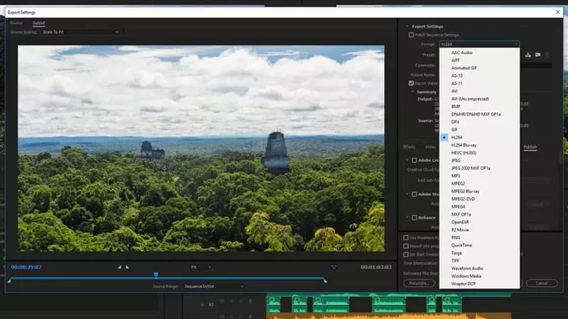Viewport: 568px width, 319px height.
Task: Enable the Adobe Creative Cloud publish checkbox
Action: point(414,160)
